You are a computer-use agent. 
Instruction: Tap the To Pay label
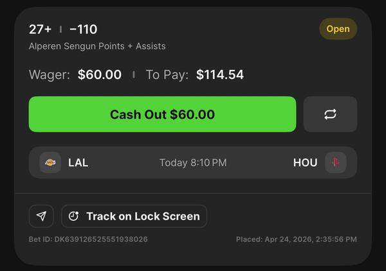tap(167, 74)
